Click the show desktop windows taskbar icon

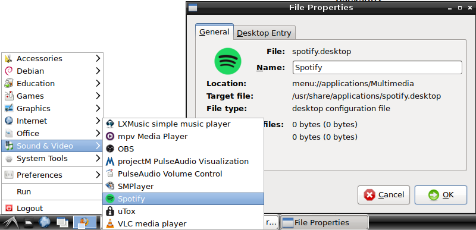click(x=62, y=223)
